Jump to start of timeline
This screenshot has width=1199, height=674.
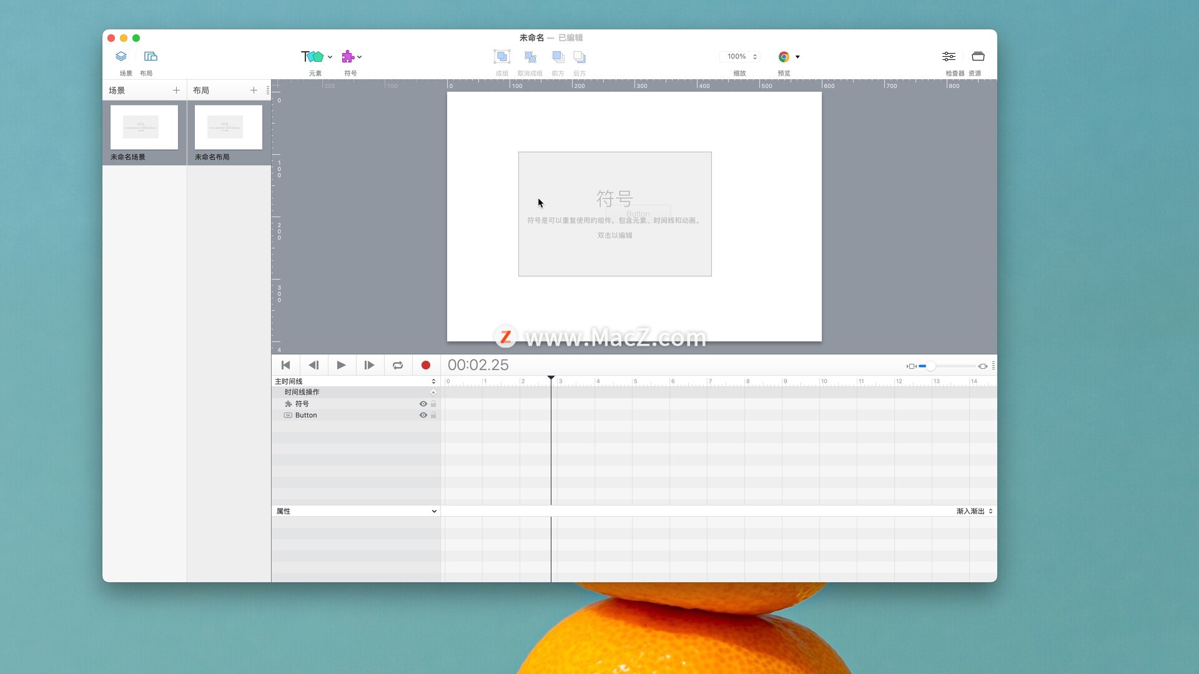[x=285, y=365]
